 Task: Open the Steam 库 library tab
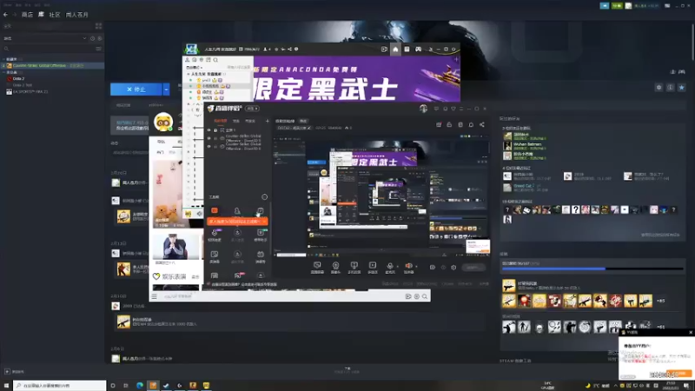pos(41,15)
